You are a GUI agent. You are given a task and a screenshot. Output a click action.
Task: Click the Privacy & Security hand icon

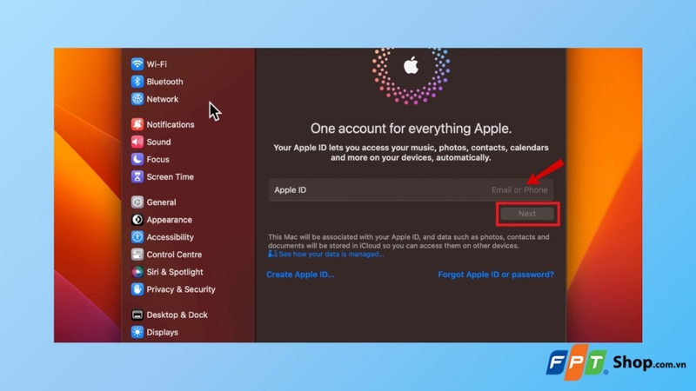pyautogui.click(x=137, y=289)
